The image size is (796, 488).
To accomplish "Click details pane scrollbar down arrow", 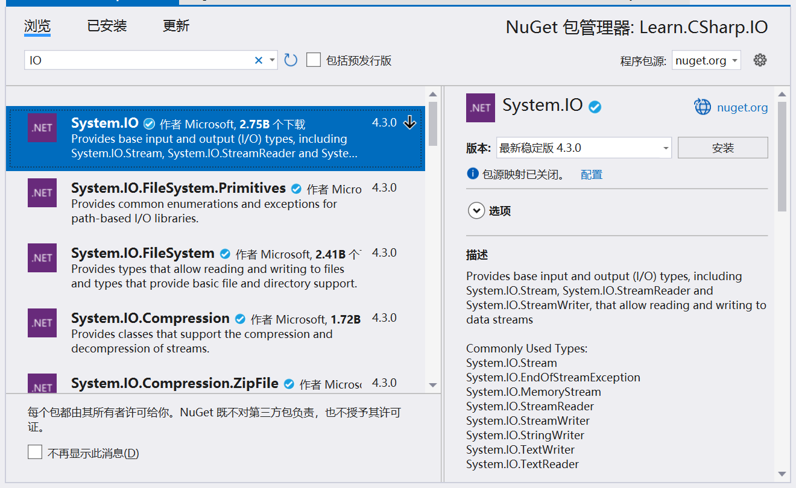I will (782, 474).
